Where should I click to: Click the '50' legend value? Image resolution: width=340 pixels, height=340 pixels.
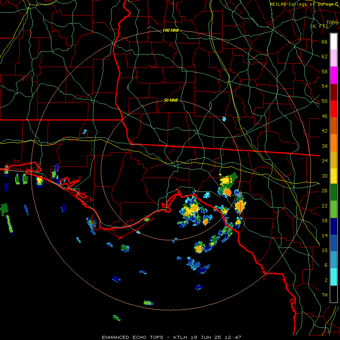(325, 101)
